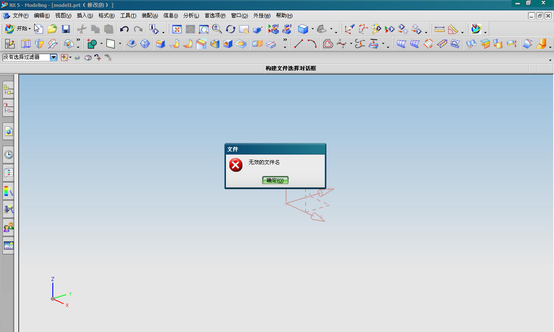Open the Part Navigator sidebar tab
The image size is (554, 332).
[8, 108]
